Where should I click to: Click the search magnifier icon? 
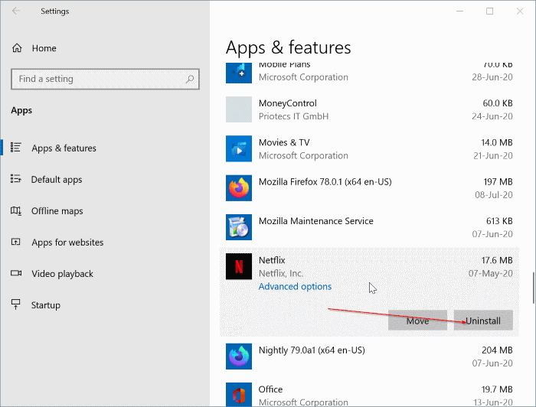coord(190,80)
